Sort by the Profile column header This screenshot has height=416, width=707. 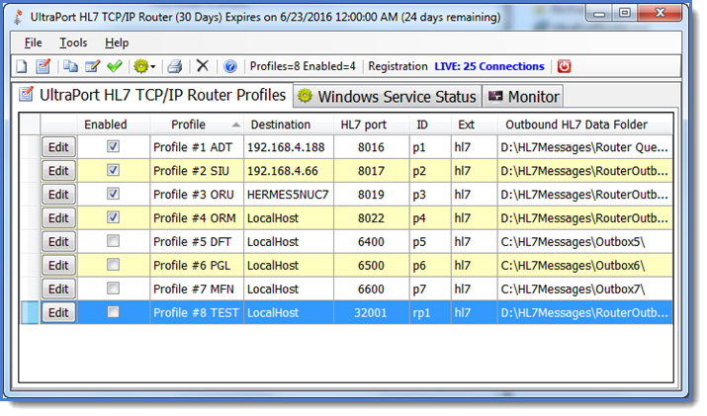197,125
